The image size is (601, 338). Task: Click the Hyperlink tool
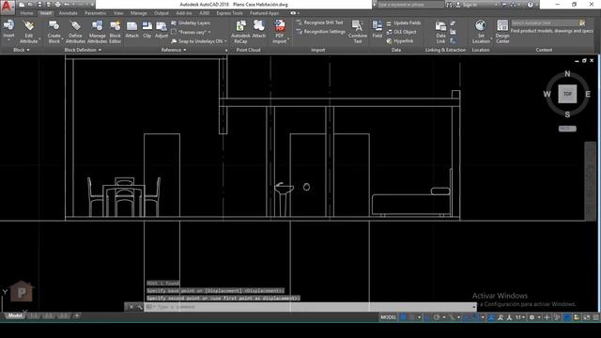point(400,41)
